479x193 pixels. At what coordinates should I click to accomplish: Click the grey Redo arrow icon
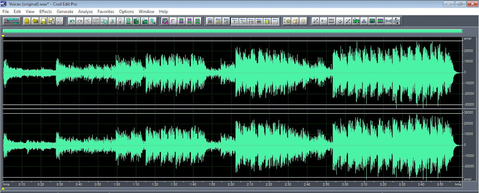(80, 21)
